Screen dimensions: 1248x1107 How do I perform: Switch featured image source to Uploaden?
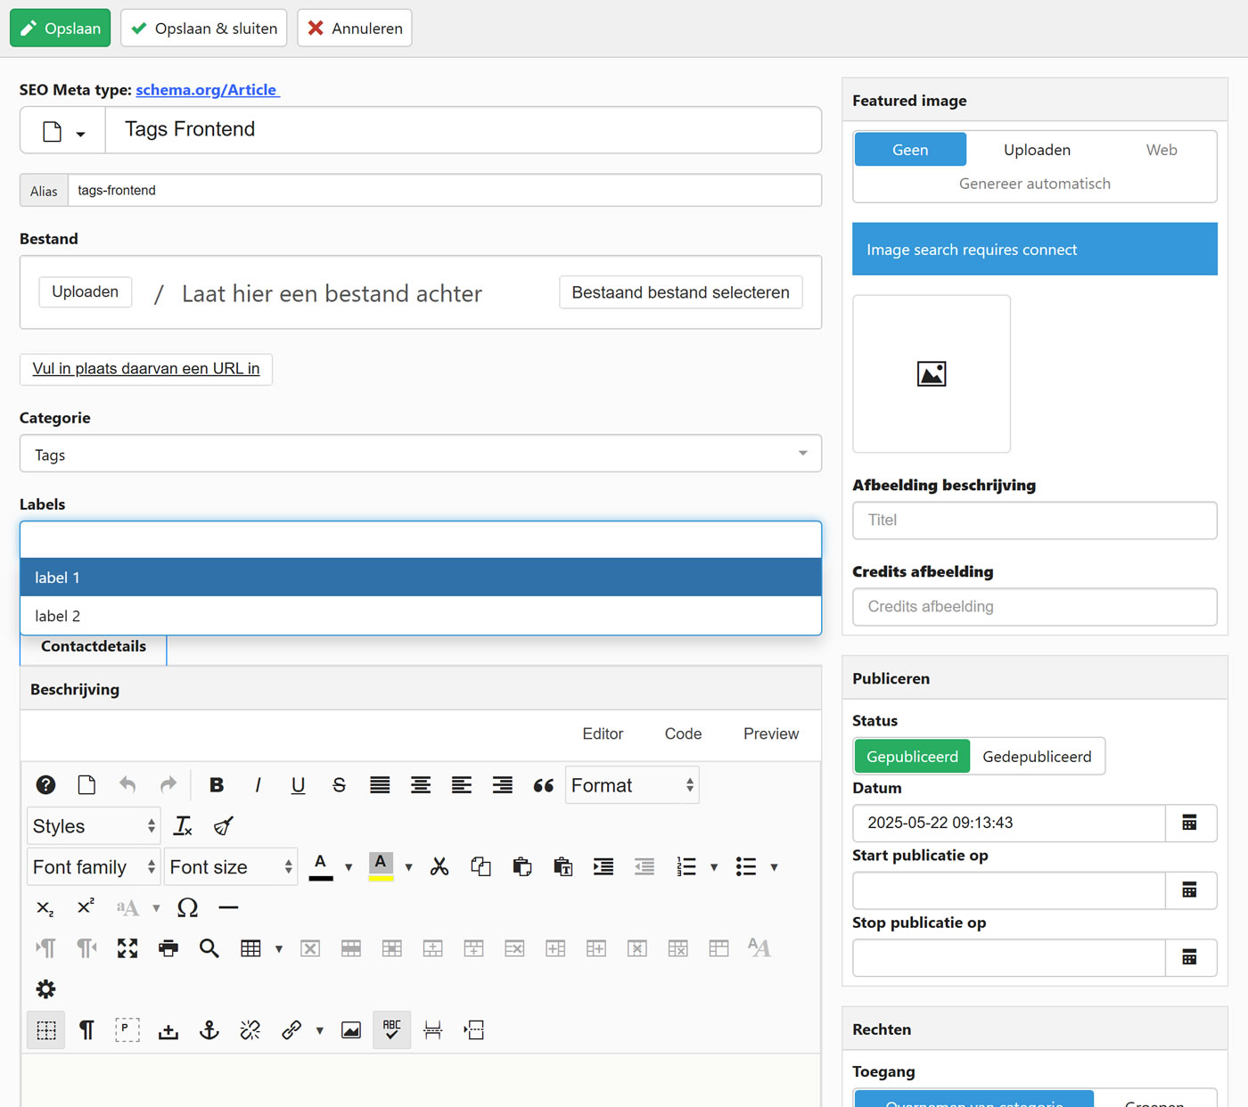click(x=1037, y=150)
